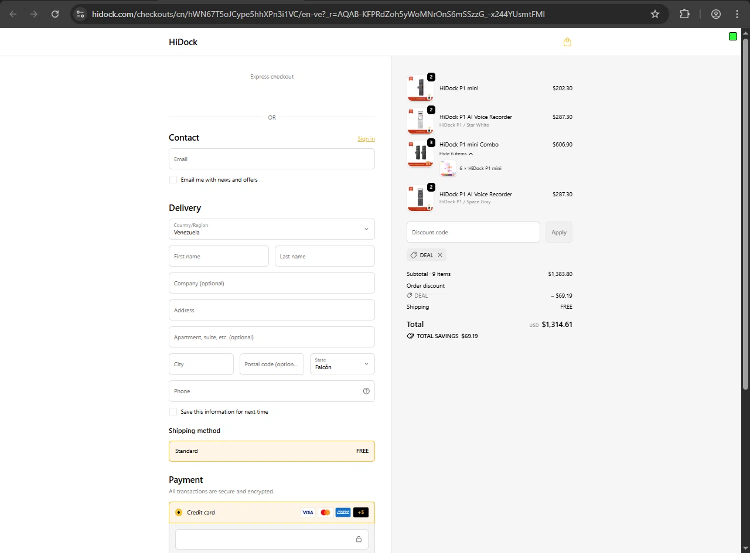Click the HiDock P1 mini product thumbnail
The width and height of the screenshot is (750, 553).
(x=420, y=88)
